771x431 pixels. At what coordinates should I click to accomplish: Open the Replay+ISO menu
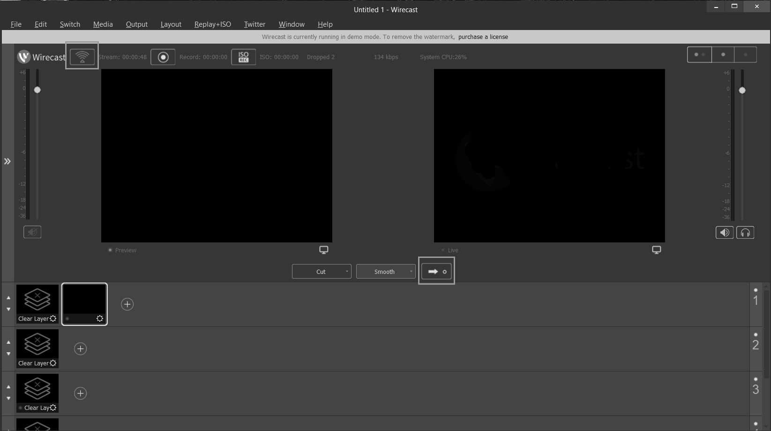pos(212,24)
